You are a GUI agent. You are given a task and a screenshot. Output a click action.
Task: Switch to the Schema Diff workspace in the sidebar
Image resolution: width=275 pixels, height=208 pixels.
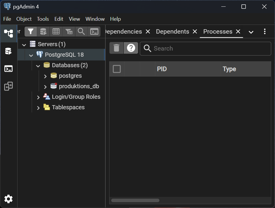click(x=8, y=86)
